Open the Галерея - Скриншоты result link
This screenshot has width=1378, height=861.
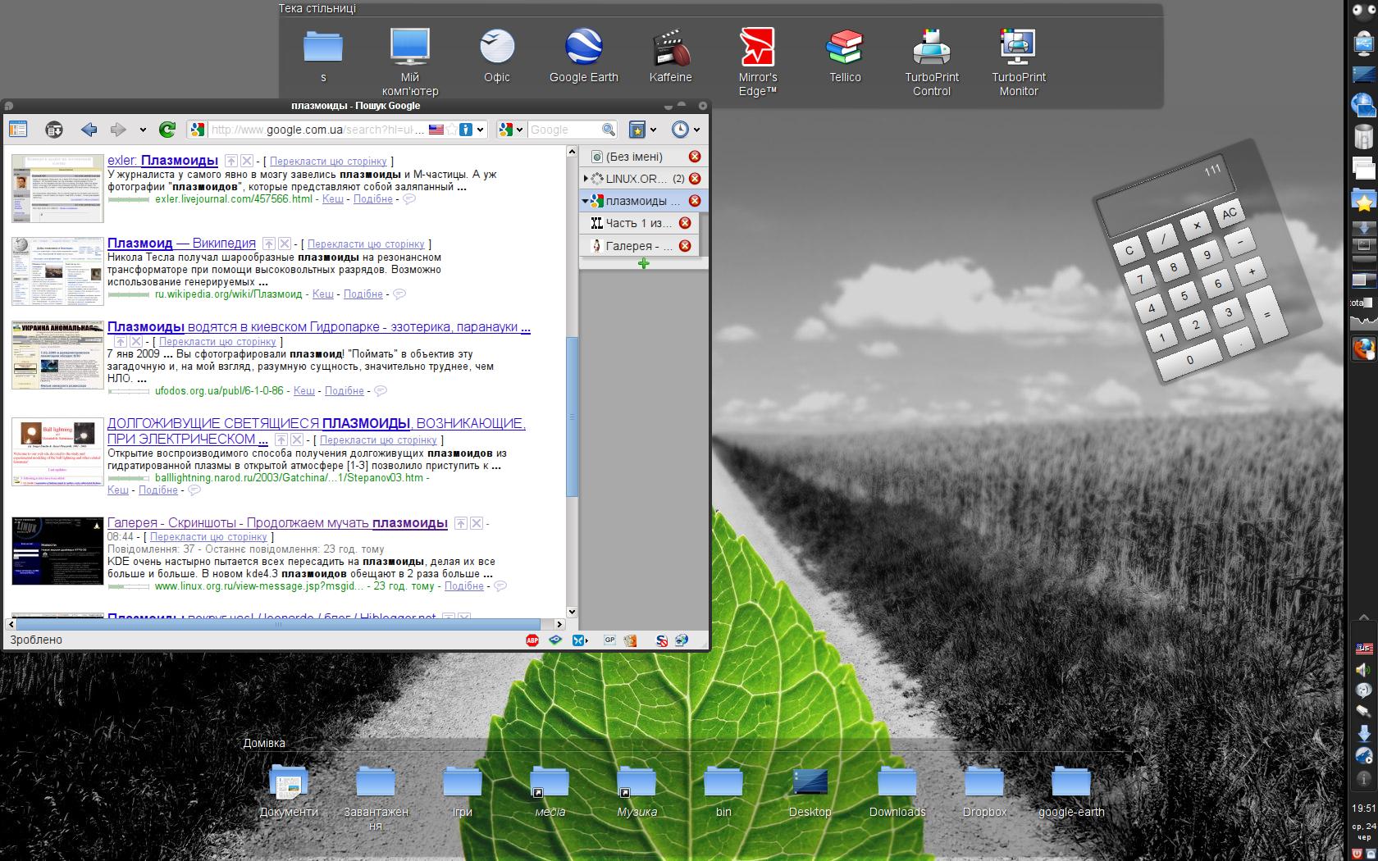(277, 523)
